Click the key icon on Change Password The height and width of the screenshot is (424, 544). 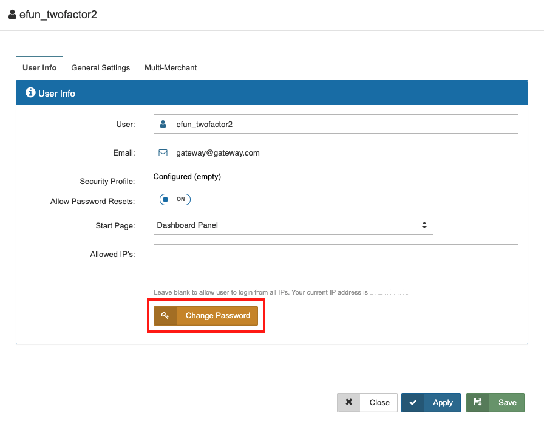click(x=165, y=316)
